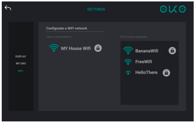This screenshot has width=196, height=124.
Task: Go back using the arrow icon
Action: pyautogui.click(x=8, y=8)
